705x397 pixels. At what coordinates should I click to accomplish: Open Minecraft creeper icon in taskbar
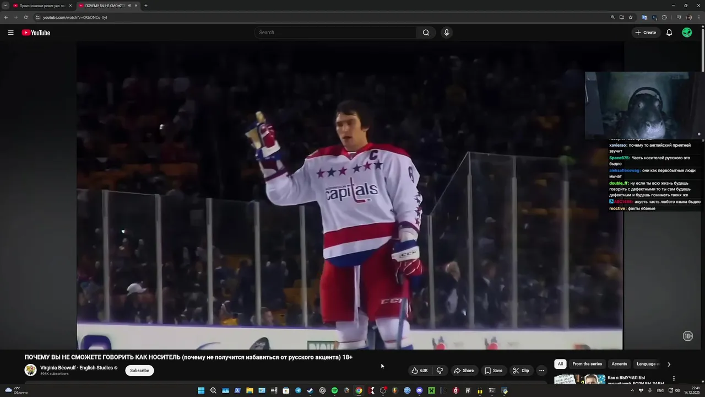(431, 390)
